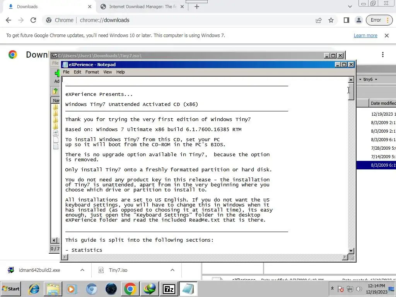
Task: Click text file icon in 7-Zip list
Action: tap(56, 146)
